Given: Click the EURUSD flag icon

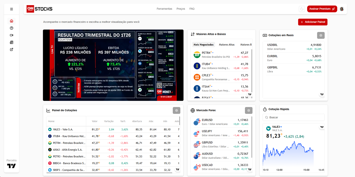Looking at the screenshot, I should pyautogui.click(x=197, y=122).
